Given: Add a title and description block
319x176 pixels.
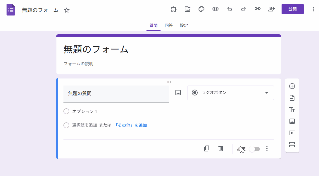Looking at the screenshot, I should click(x=292, y=110).
